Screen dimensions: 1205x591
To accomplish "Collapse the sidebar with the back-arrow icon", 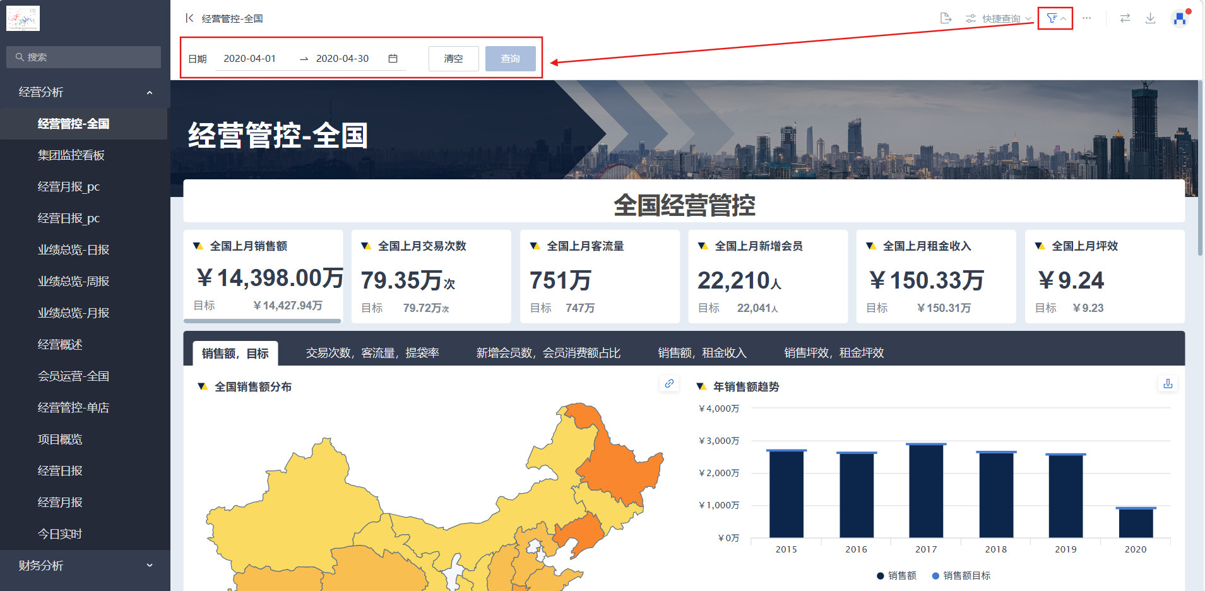I will tap(189, 18).
